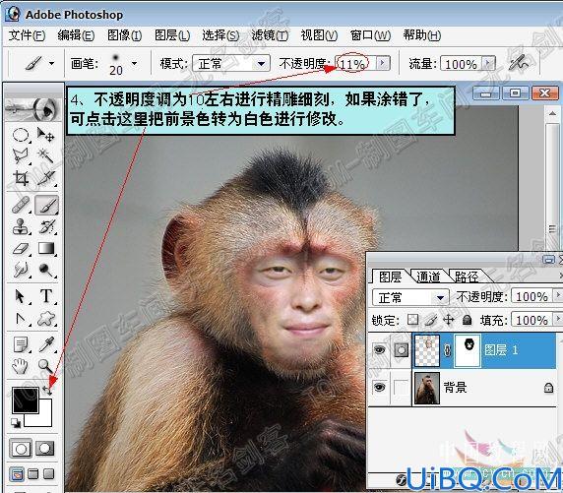
Task: Open tool preset picker arrow
Action: [52, 64]
